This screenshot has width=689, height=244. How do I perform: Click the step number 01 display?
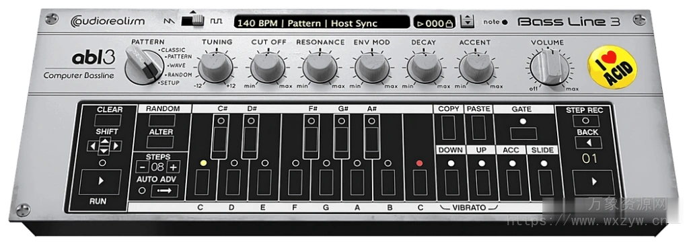(590, 159)
